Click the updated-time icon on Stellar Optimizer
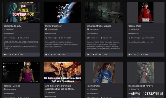This screenshot has height=98, width=166. click(x=46, y=38)
